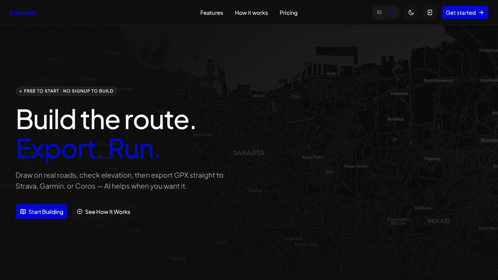Click the See How It Works button

[x=103, y=212]
